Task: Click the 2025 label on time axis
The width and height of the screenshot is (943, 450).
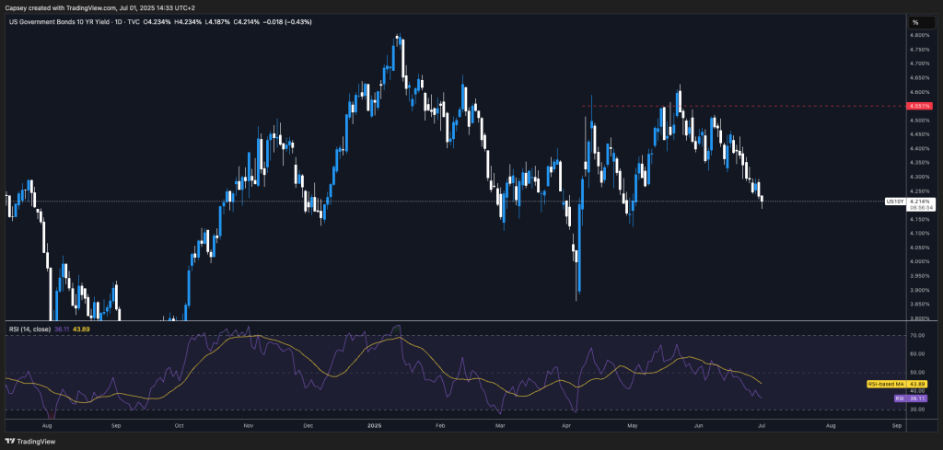Action: [x=373, y=427]
